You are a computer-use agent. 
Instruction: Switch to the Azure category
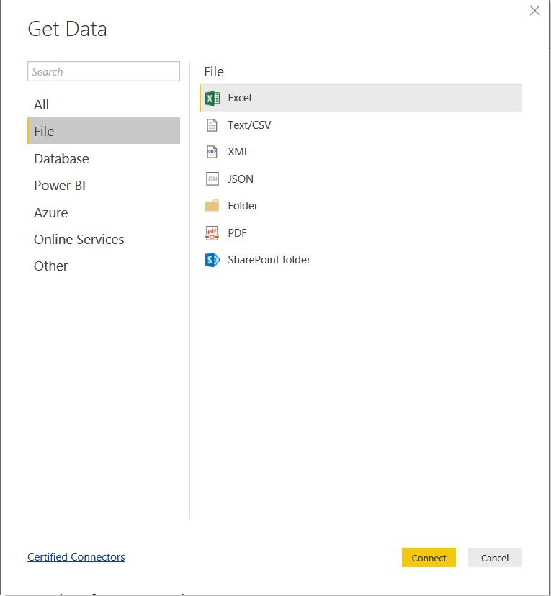coord(104,212)
